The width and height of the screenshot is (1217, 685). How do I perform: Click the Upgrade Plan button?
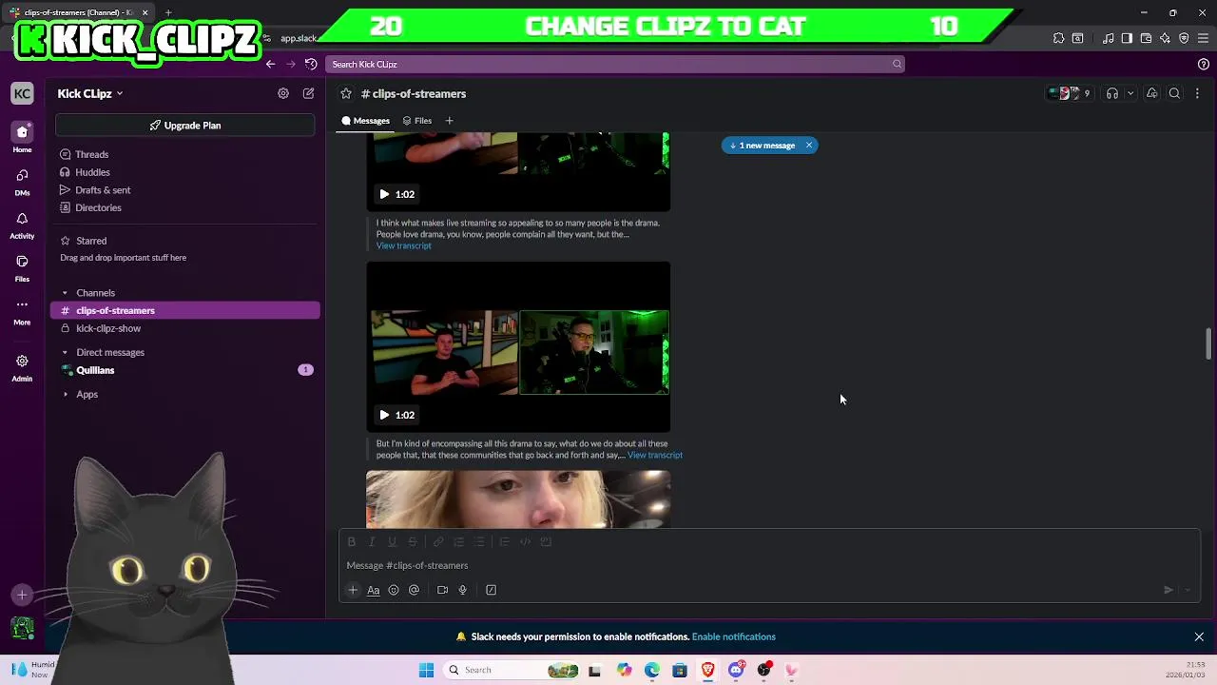(x=184, y=126)
